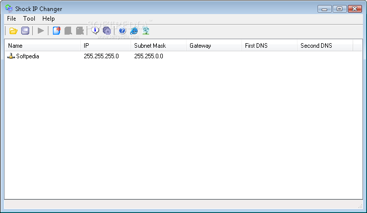Image resolution: width=367 pixels, height=213 pixels.
Task: Click the Second DNS column header
Action: (325, 46)
